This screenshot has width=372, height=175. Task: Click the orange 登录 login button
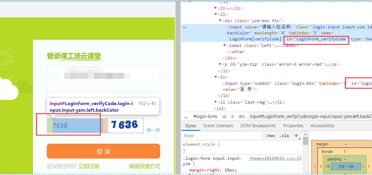tap(103, 151)
